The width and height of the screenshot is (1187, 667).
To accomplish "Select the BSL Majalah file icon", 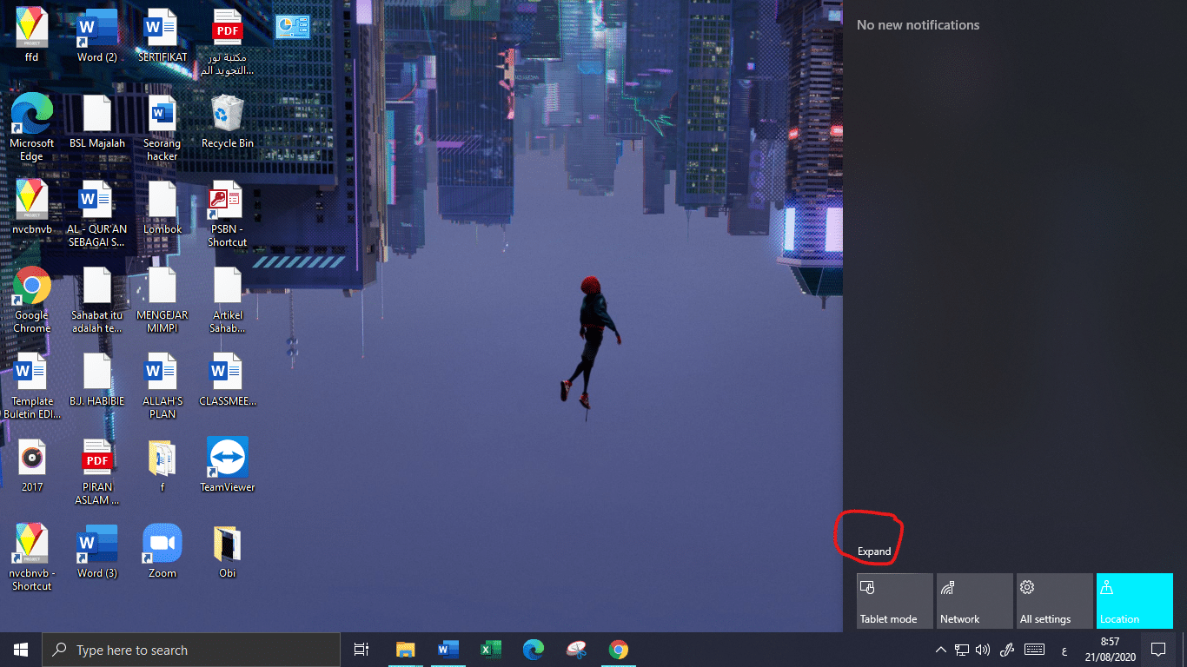I will point(96,121).
